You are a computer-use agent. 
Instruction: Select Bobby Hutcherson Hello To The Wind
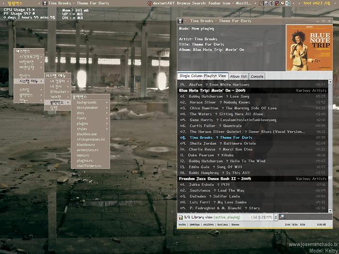pos(252,161)
